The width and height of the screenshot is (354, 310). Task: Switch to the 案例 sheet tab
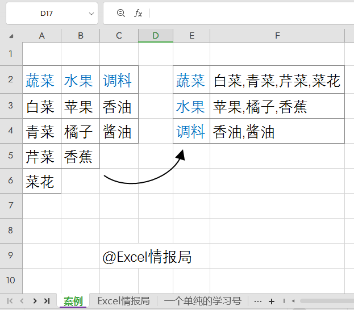point(73,301)
